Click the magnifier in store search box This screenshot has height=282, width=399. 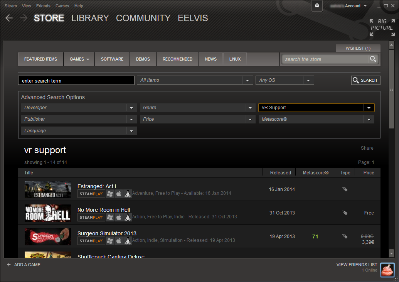(373, 59)
